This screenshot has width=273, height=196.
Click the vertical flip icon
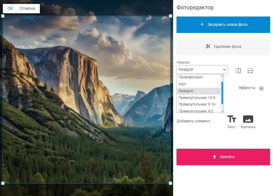point(250,70)
